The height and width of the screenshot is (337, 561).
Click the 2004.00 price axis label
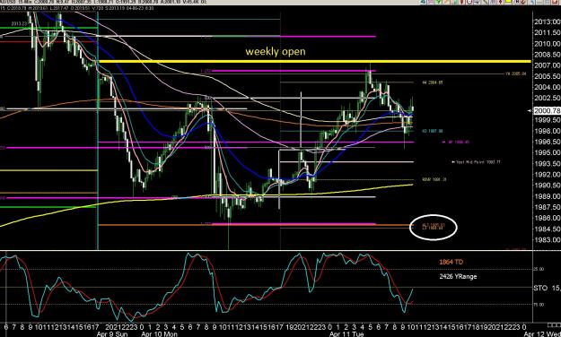click(547, 87)
